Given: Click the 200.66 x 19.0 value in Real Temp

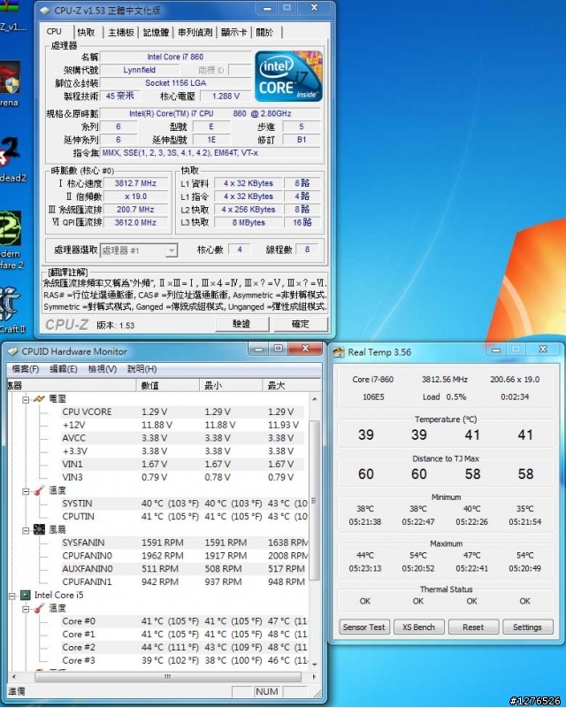Looking at the screenshot, I should coord(515,380).
